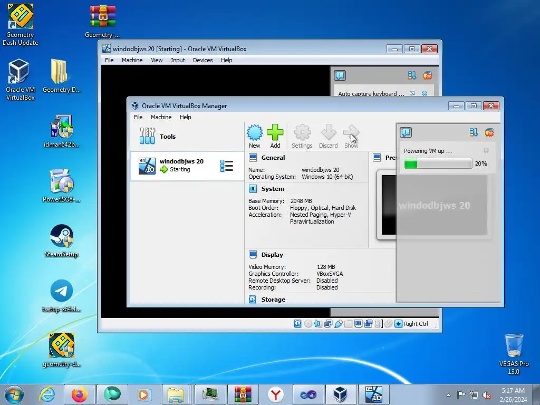Image resolution: width=540 pixels, height=405 pixels.
Task: Open the windodbjws 20 machine tools list icon
Action: (x=227, y=166)
